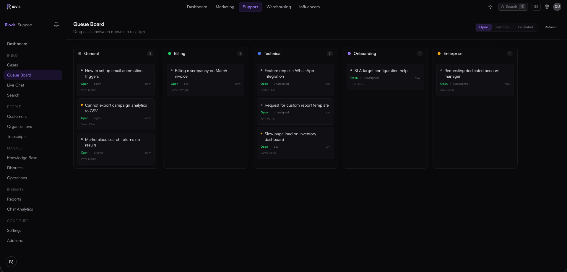
Task: Click the Enterprise queue orange dot
Action: tap(439, 53)
